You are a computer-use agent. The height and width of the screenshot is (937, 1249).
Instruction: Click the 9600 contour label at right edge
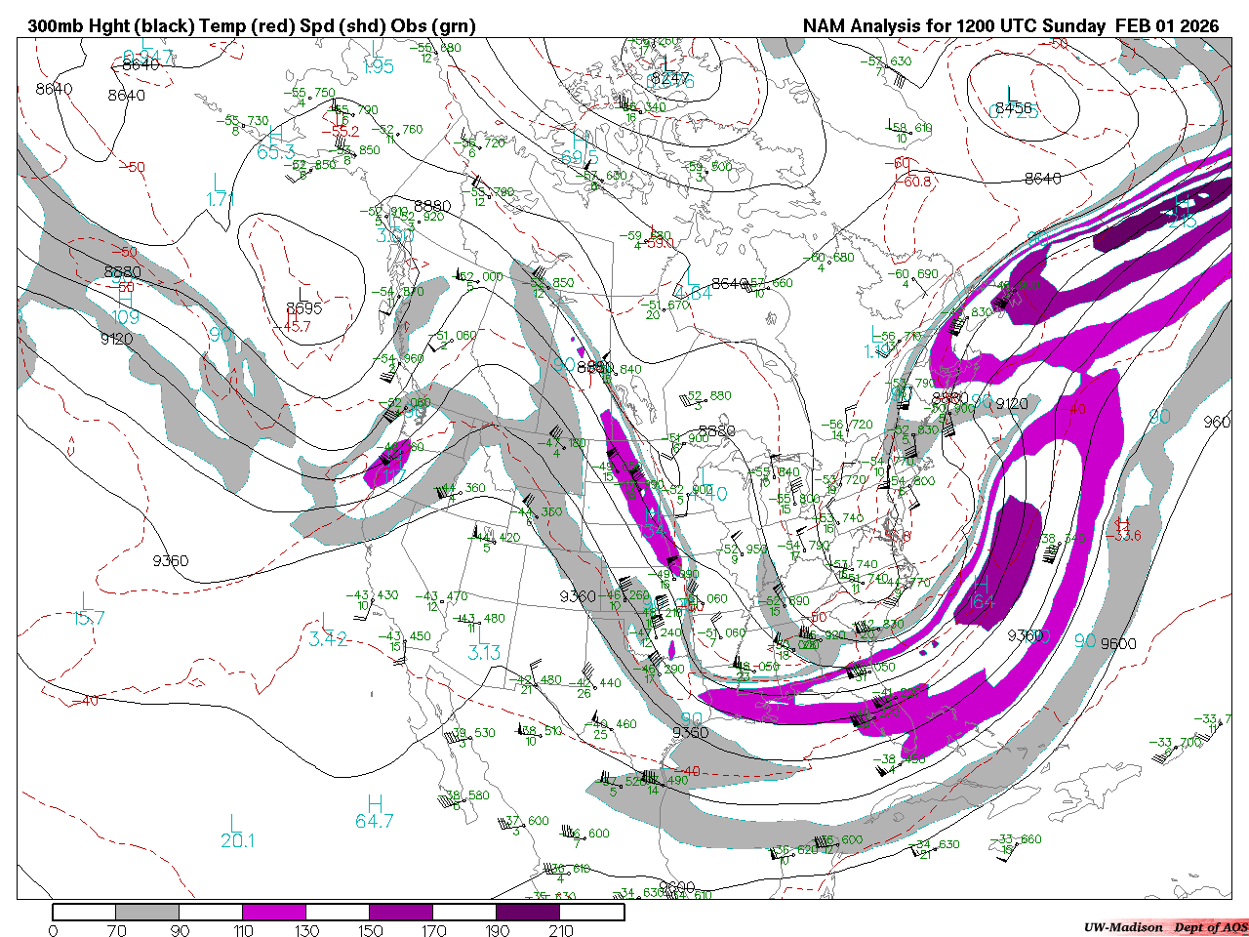pyautogui.click(x=1118, y=643)
